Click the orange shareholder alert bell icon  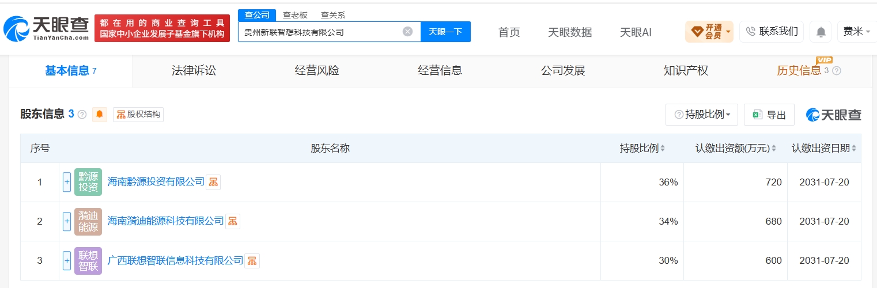pyautogui.click(x=100, y=115)
